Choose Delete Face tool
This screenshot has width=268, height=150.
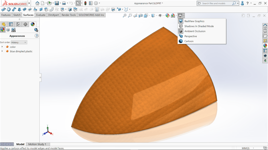click(70, 10)
